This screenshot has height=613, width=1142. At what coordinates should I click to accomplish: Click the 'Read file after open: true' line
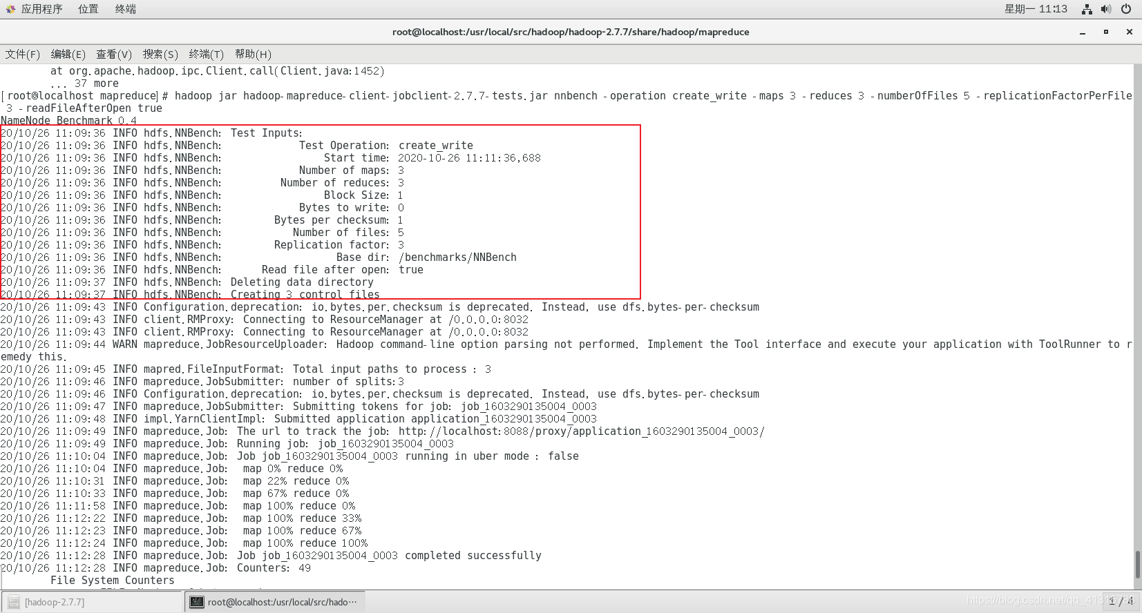(211, 270)
